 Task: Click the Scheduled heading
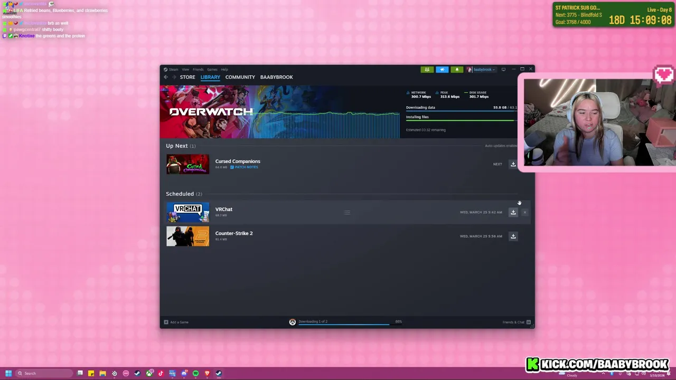184,194
